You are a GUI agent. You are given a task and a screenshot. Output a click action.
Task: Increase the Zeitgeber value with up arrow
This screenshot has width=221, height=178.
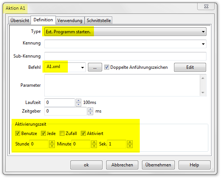pyautogui.click(x=90, y=109)
